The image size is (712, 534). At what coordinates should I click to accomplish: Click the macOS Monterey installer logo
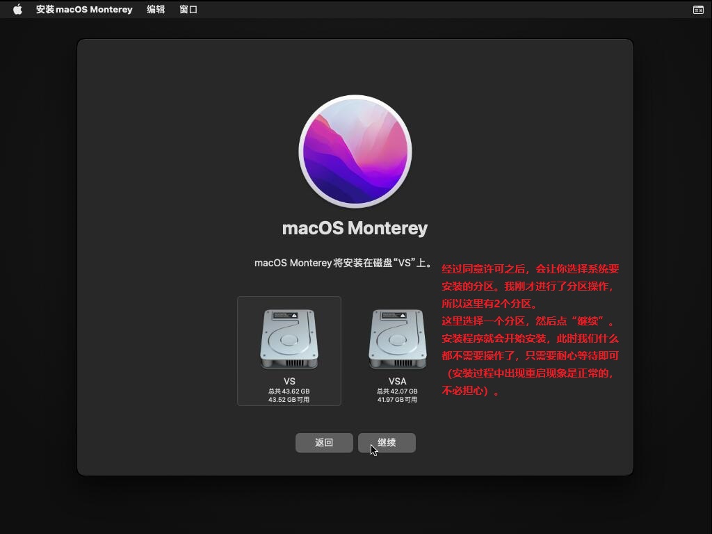[x=355, y=150]
